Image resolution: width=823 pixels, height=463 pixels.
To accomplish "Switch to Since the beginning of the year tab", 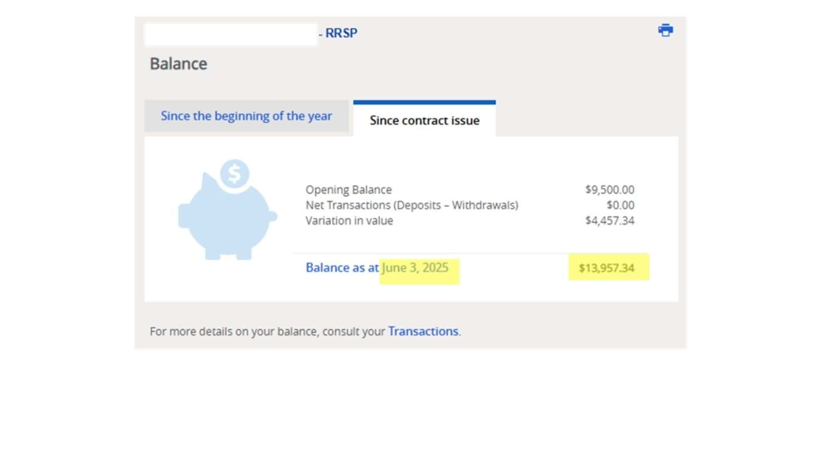I will click(246, 116).
